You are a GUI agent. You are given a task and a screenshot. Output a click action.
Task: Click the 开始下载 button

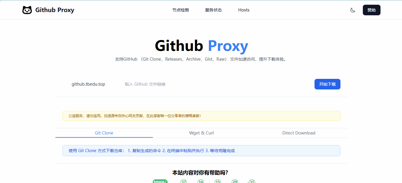(x=327, y=84)
